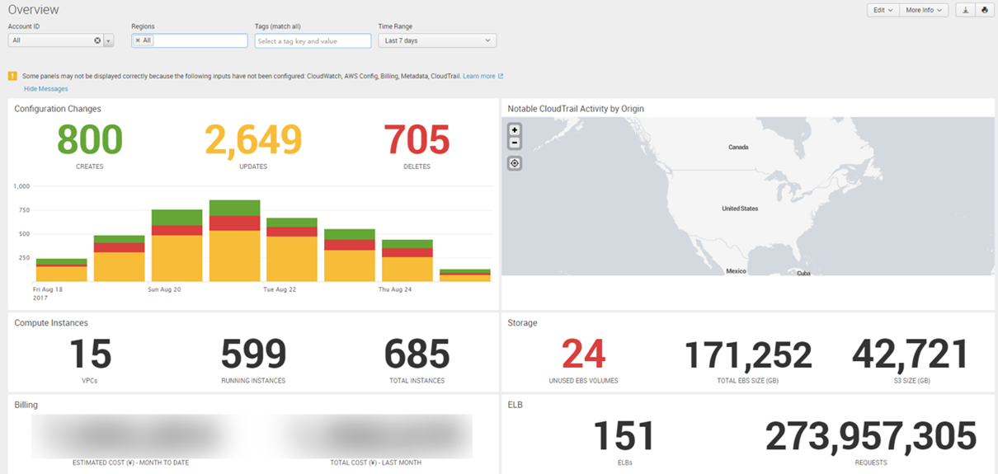
Task: Clear the Account ID selection
Action: click(97, 40)
